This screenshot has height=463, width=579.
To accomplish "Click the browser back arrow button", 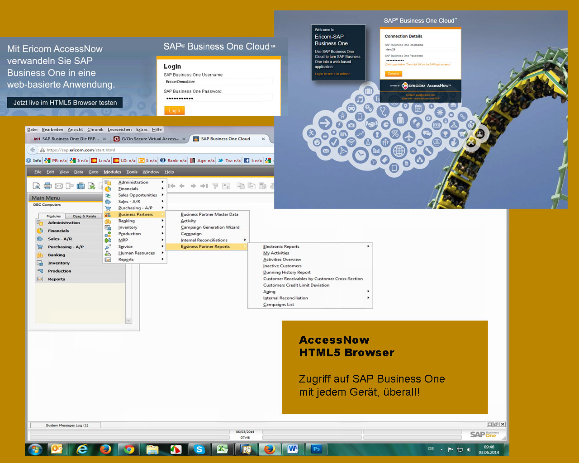I will coord(33,150).
